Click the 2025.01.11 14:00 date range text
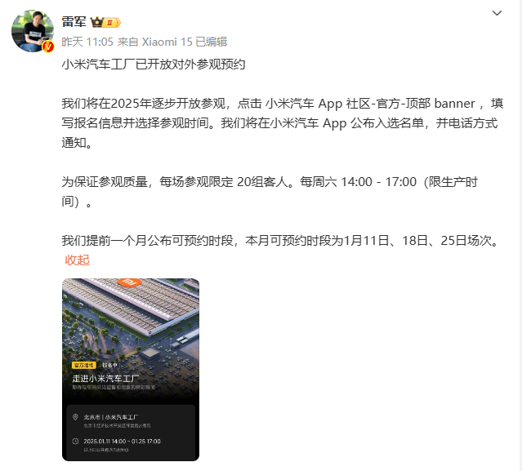This screenshot has width=522, height=471. point(122,441)
